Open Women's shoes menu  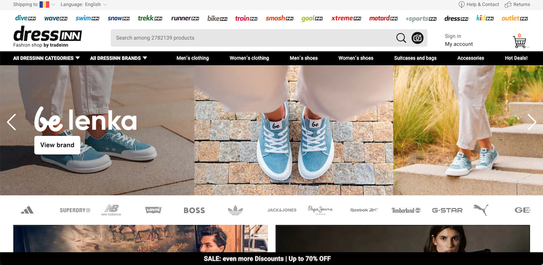[356, 58]
